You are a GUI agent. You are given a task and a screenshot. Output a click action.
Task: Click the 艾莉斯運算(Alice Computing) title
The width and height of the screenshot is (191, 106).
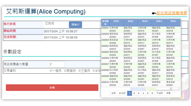click(x=46, y=12)
